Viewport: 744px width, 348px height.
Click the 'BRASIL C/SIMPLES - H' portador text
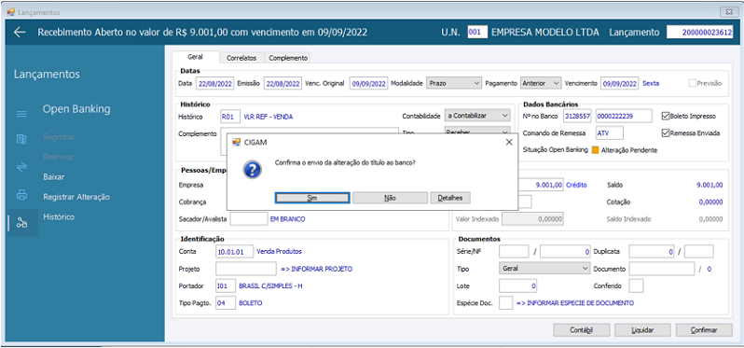[x=270, y=286]
